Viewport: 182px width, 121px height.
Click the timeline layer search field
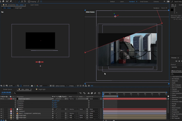(45, 93)
